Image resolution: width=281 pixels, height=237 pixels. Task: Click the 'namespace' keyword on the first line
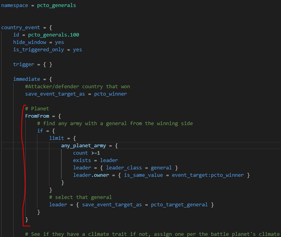14,5
